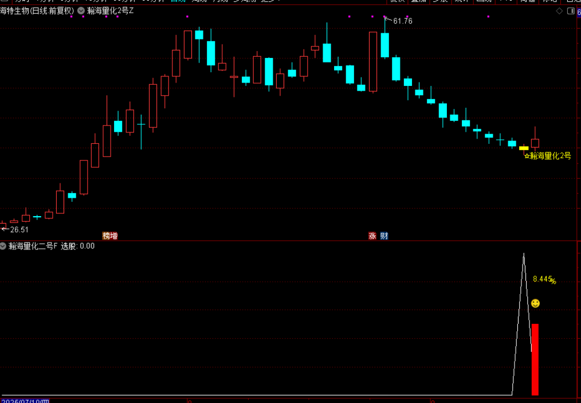Click the 26.51 low price label
Image resolution: width=581 pixels, height=403 pixels.
tap(19, 229)
